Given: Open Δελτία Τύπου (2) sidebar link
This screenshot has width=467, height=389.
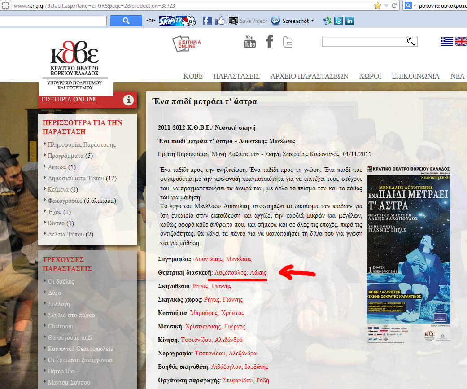Looking at the screenshot, I should click(70, 234).
